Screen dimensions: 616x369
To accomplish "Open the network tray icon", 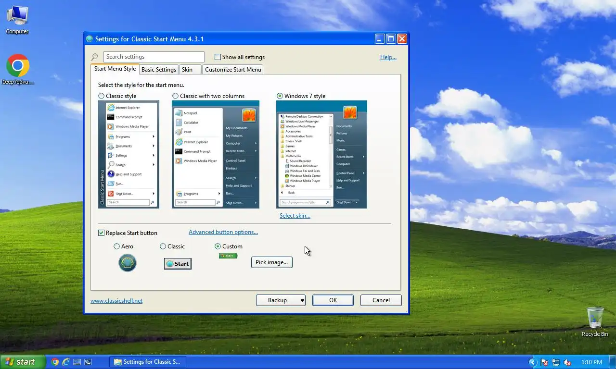I will (x=556, y=362).
